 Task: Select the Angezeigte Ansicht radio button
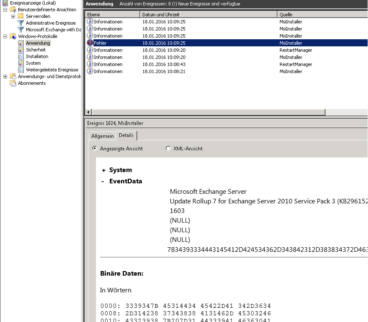[95, 148]
